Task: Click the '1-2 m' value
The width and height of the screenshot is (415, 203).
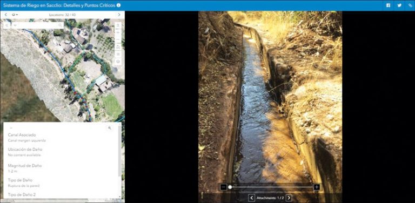Action: coord(12,171)
